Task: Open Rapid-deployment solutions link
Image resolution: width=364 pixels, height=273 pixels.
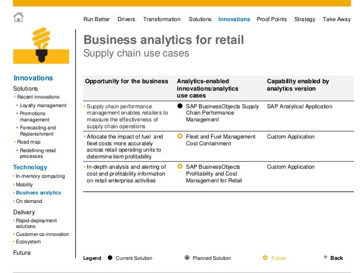Action: pos(36,223)
